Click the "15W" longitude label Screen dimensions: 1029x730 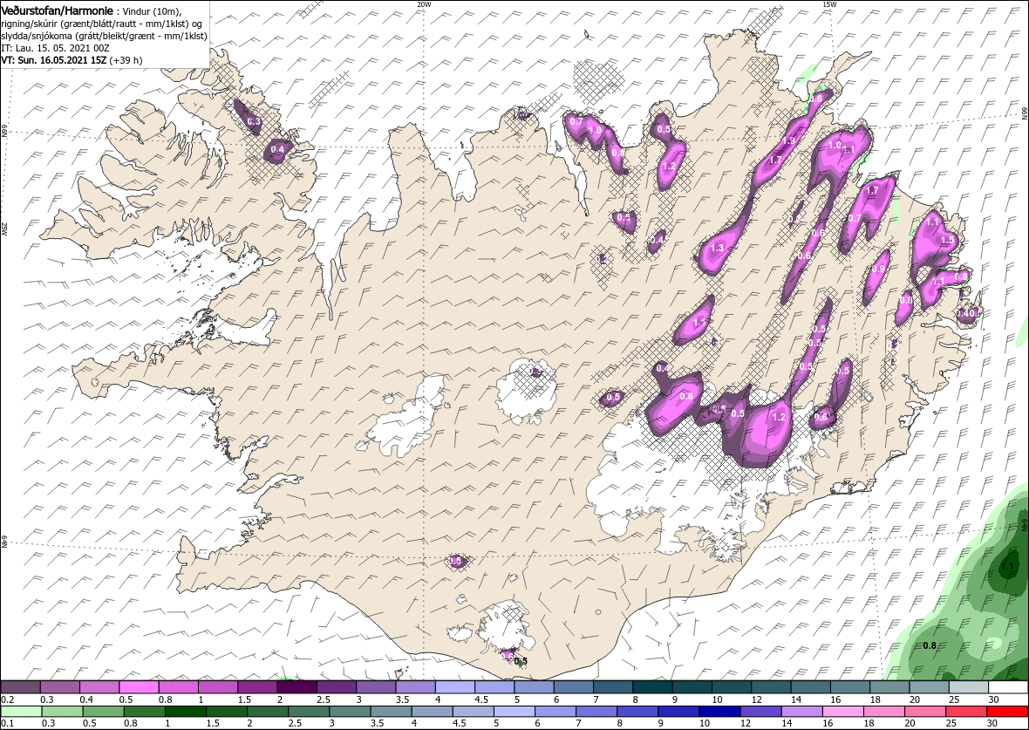829,4
